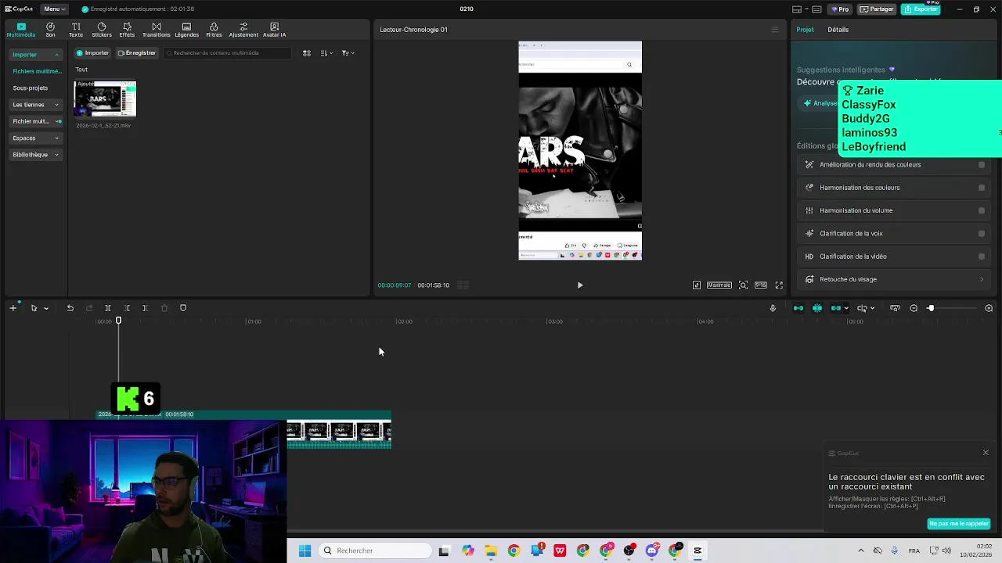This screenshot has width=1002, height=563.
Task: Click the 9:16 aspect ratio button
Action: pyautogui.click(x=760, y=285)
